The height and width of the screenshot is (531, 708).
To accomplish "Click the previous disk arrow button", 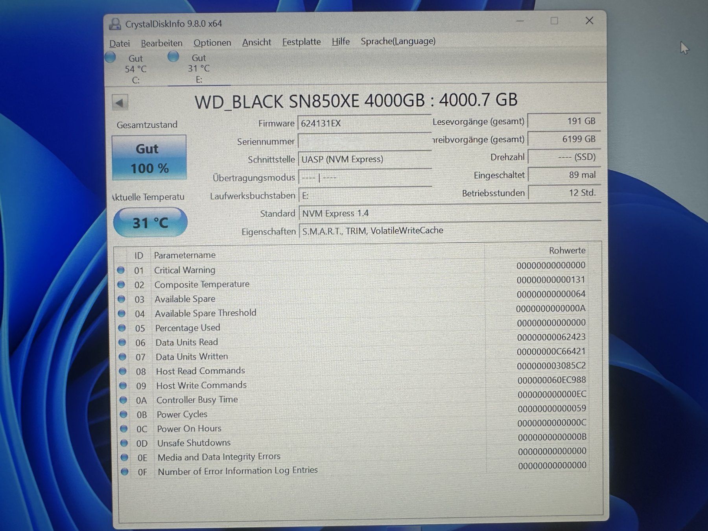I will (x=120, y=103).
